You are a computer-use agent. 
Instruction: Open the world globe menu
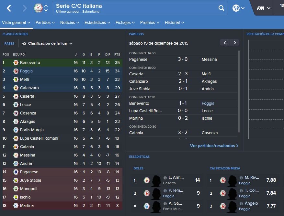click(x=238, y=8)
